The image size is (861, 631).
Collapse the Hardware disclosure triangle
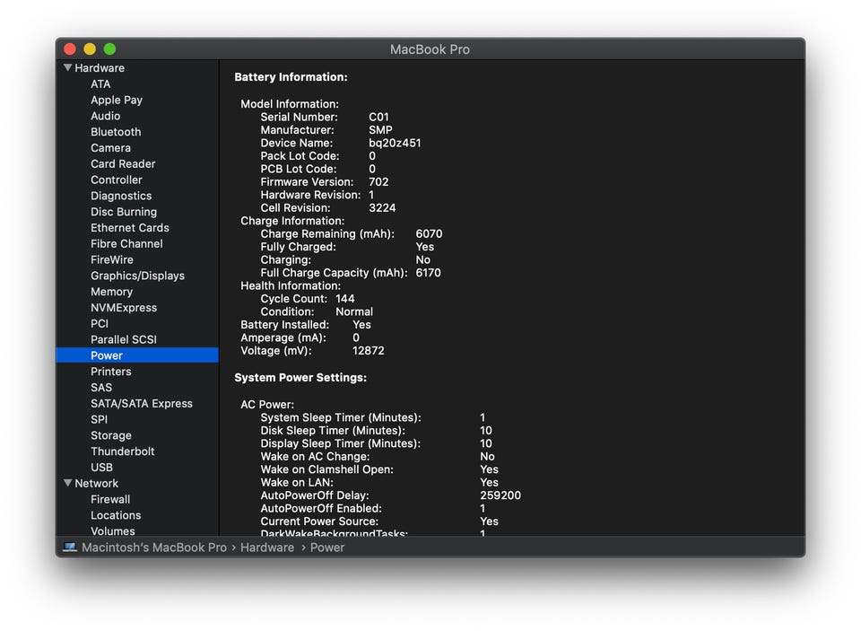(67, 68)
